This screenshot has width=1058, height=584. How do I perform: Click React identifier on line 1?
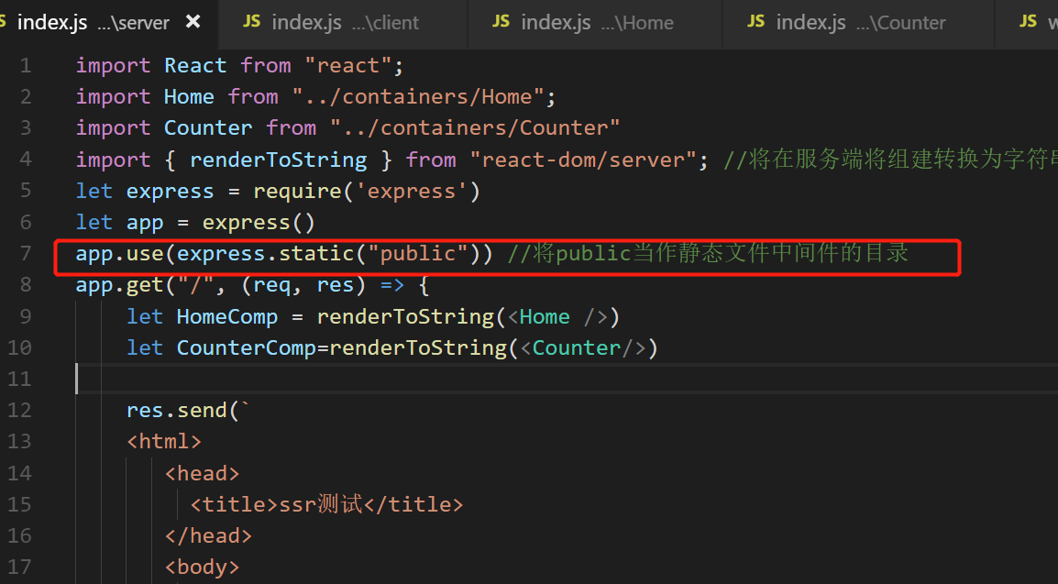point(195,65)
